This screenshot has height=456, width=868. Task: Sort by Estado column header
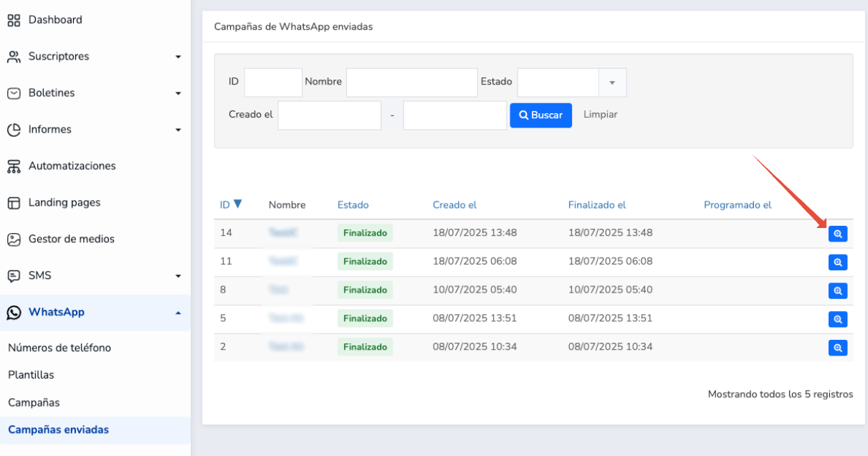point(353,205)
